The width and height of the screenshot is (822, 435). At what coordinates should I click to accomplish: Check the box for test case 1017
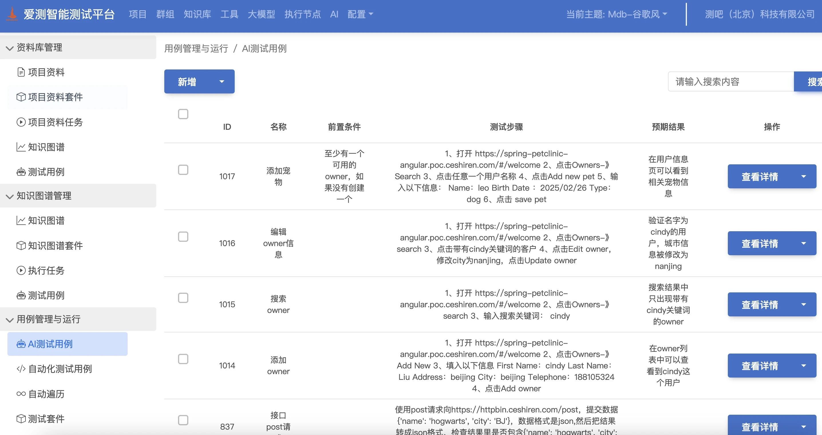(183, 170)
